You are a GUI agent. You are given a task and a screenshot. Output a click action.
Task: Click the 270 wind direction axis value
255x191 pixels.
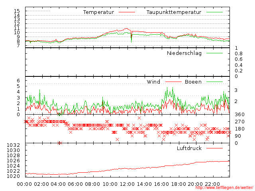coord(239,122)
